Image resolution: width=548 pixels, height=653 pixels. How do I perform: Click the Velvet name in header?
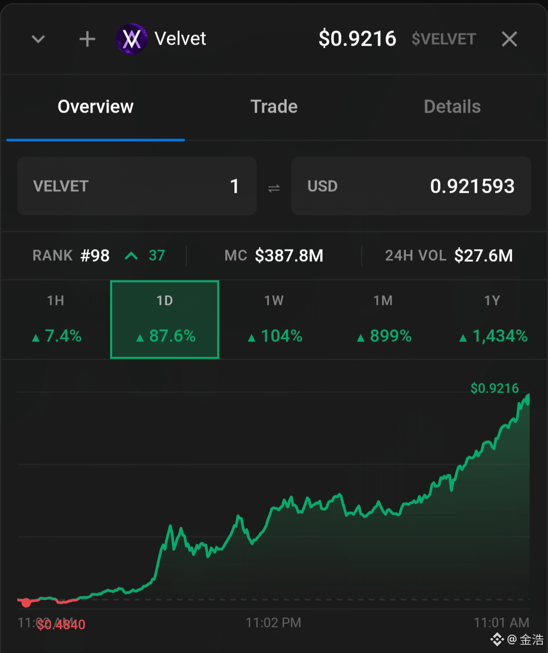point(180,39)
